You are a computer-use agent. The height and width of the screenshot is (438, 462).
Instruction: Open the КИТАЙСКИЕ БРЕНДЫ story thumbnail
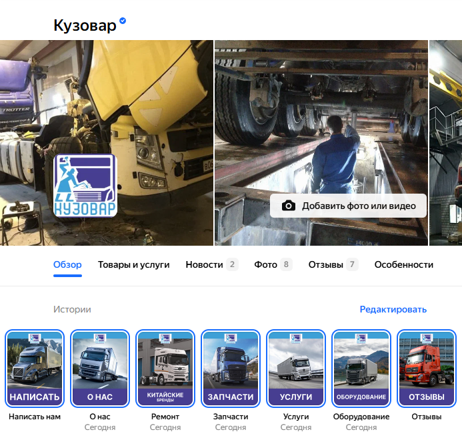(165, 369)
